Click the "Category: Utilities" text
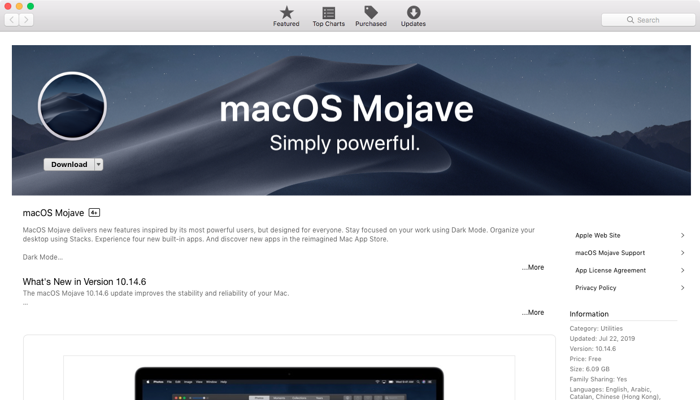Image resolution: width=700 pixels, height=400 pixels. (x=596, y=328)
